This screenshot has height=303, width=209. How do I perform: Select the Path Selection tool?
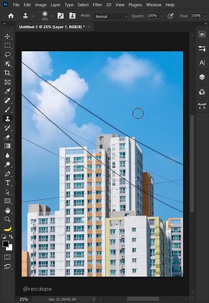tap(8, 192)
